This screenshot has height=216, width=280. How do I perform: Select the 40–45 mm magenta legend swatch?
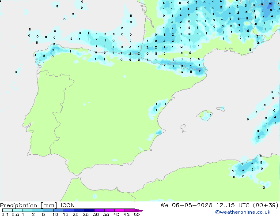pos(120,210)
